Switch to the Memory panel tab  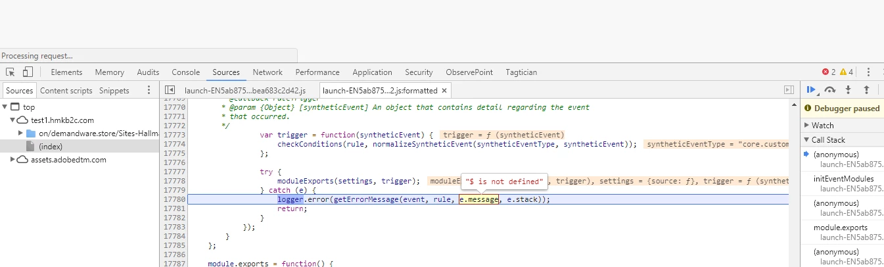(x=109, y=72)
